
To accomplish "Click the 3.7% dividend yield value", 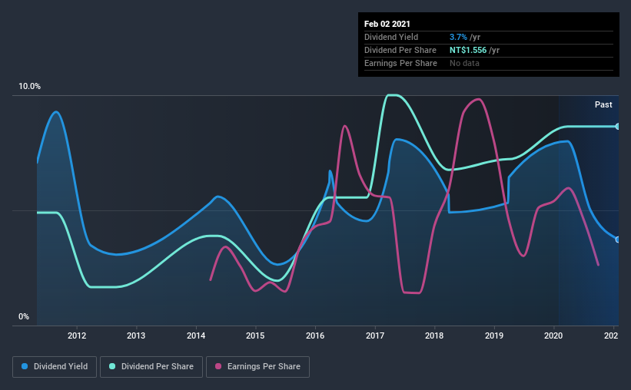I will click(x=458, y=37).
